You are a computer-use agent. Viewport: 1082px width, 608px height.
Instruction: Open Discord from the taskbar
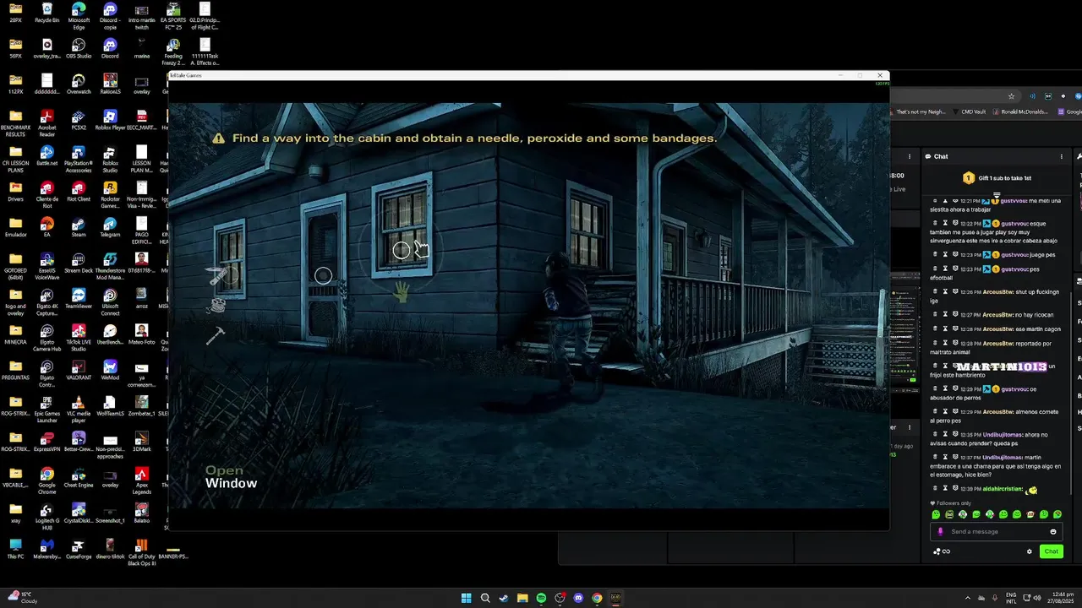(578, 598)
